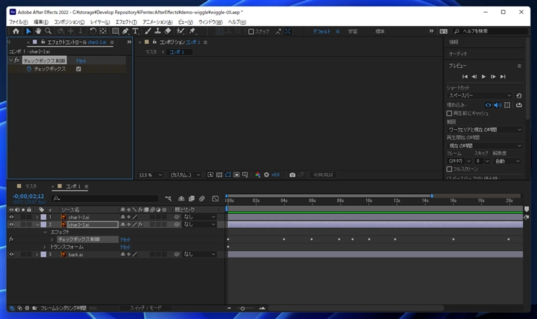Click リセット for チェックボックス制御 in Effect Controls
537x319 pixels.
click(x=81, y=61)
